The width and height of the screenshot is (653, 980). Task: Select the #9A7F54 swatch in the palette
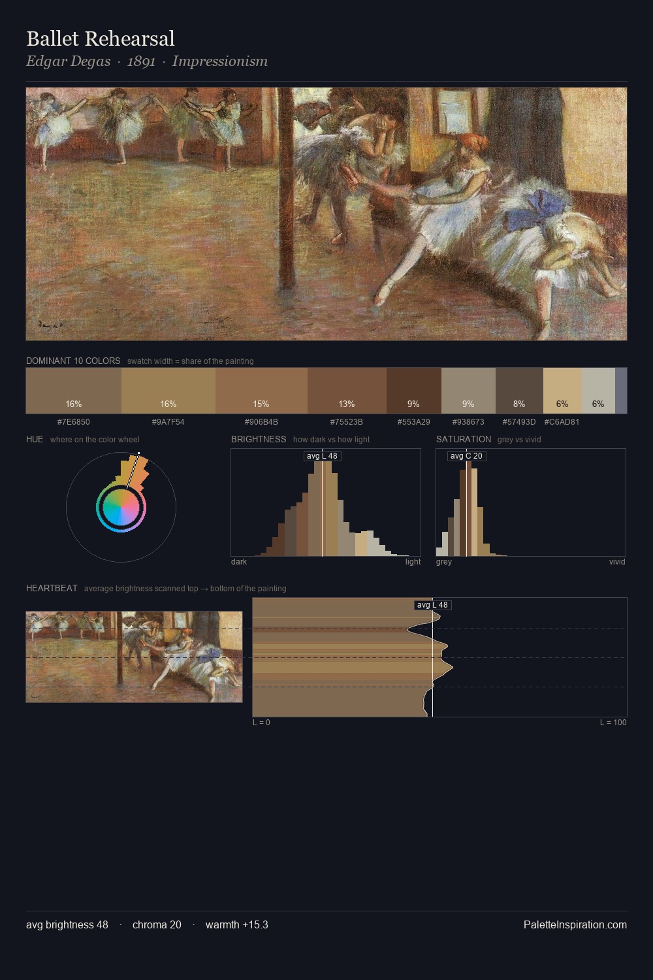pyautogui.click(x=168, y=391)
